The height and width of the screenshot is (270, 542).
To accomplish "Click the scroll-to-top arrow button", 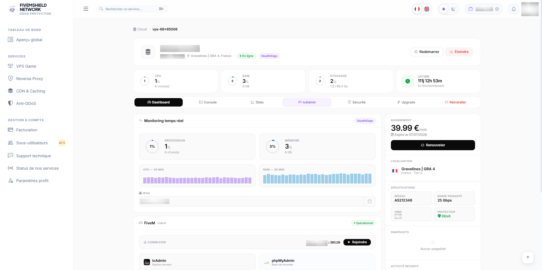I will (528, 257).
